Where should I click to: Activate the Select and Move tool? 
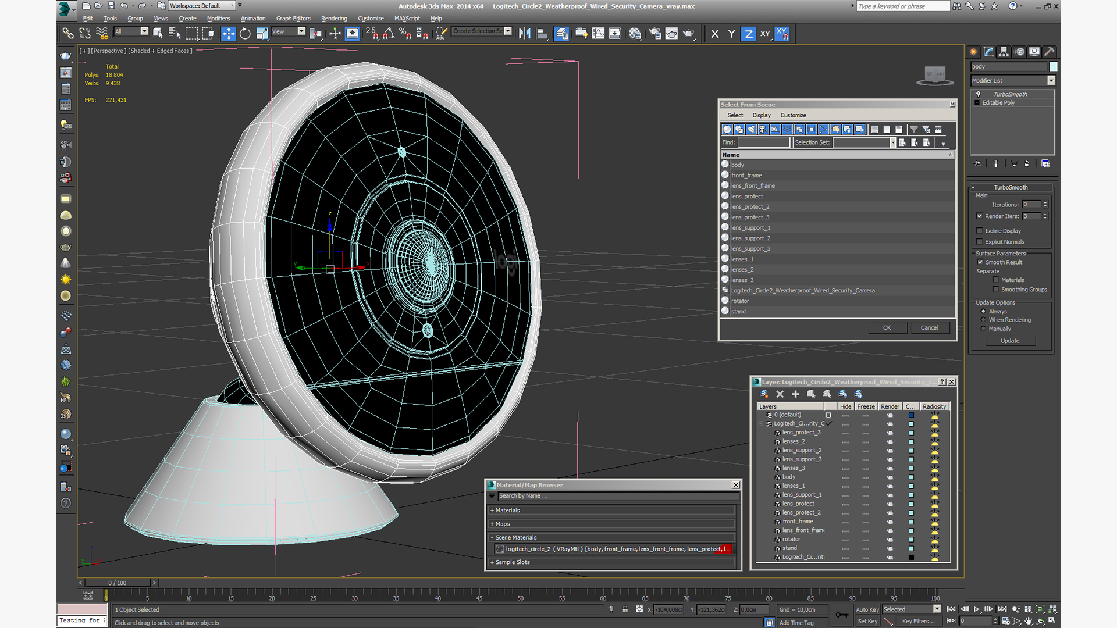[x=228, y=34]
